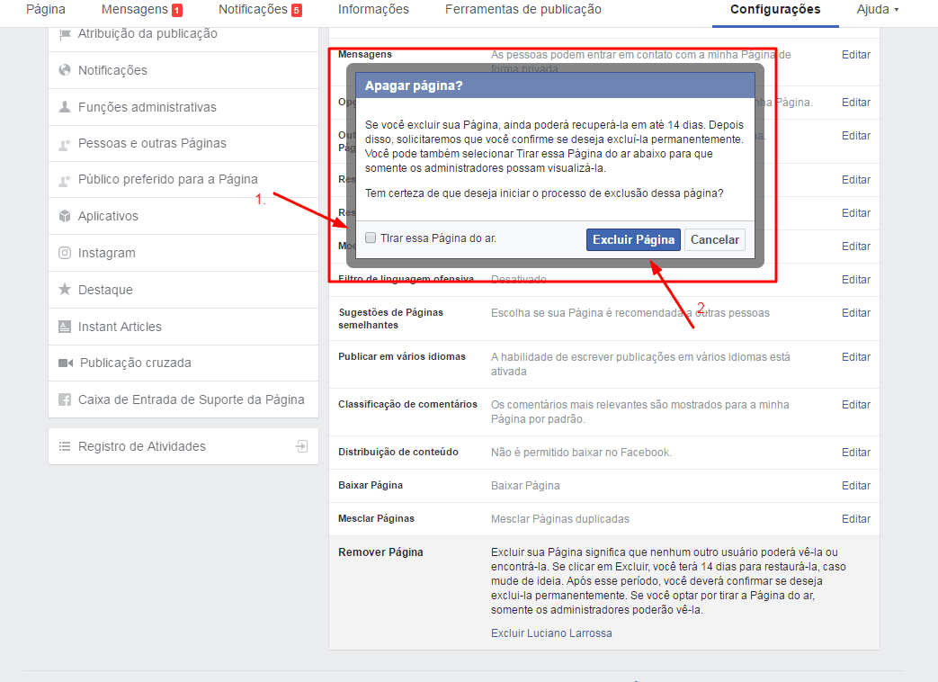Click the globe icon next to Notificações

pyautogui.click(x=65, y=70)
